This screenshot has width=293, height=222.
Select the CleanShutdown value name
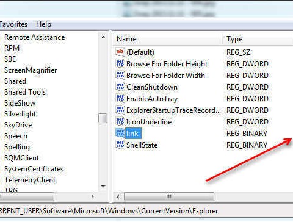pyautogui.click(x=152, y=87)
